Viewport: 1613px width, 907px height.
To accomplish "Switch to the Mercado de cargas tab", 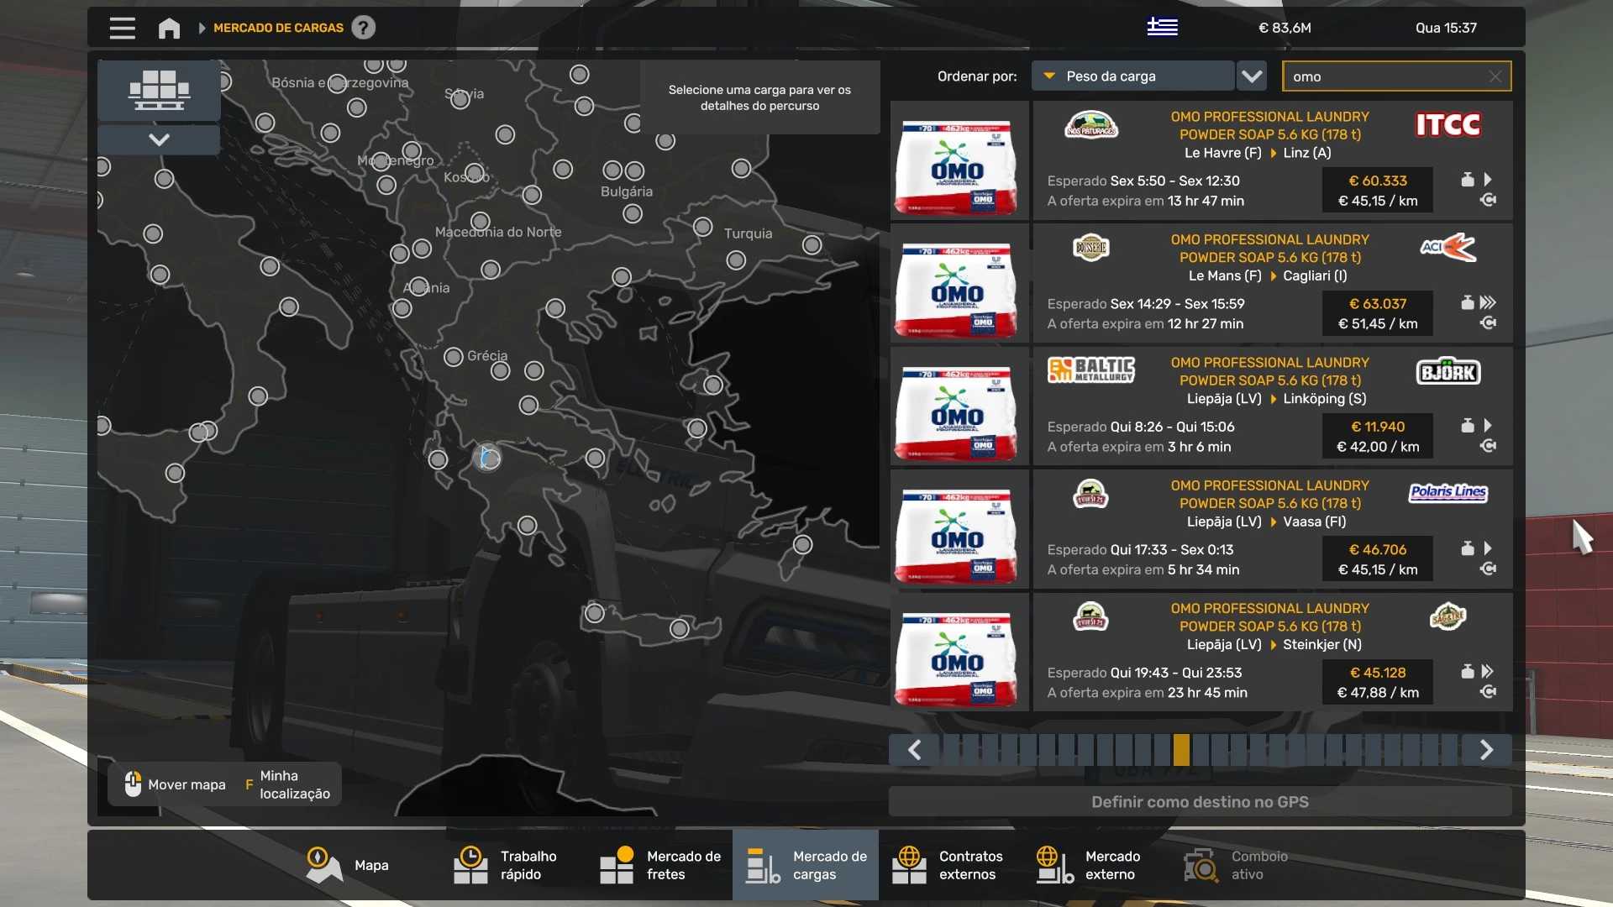I will pos(806,865).
